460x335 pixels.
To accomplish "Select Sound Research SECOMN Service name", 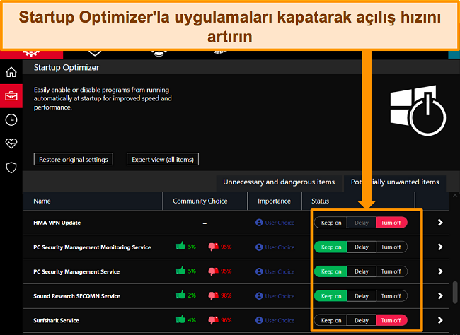I will tap(76, 296).
